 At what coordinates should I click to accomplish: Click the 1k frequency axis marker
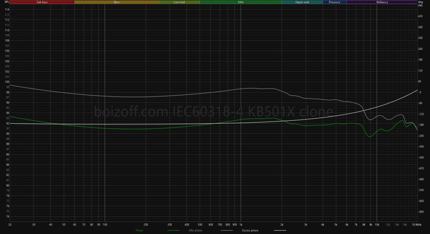point(241,224)
